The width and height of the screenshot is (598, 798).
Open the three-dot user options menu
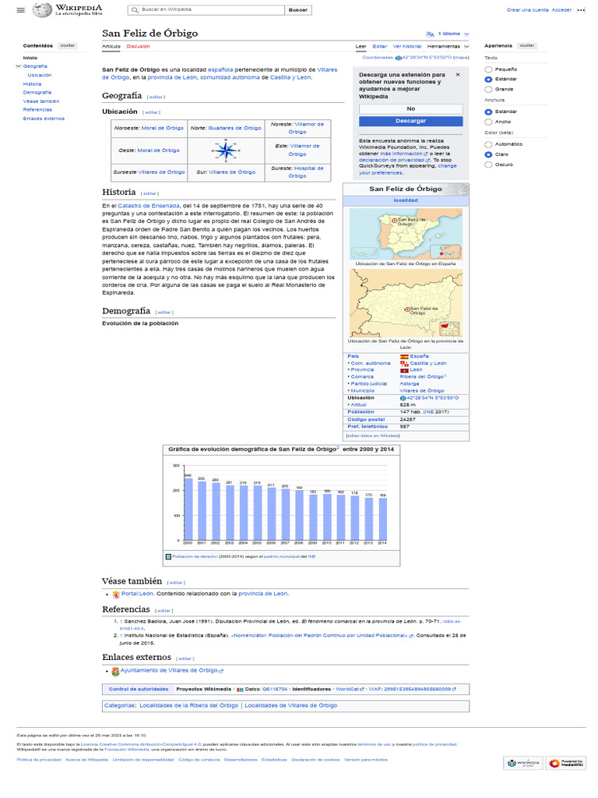[x=581, y=9]
